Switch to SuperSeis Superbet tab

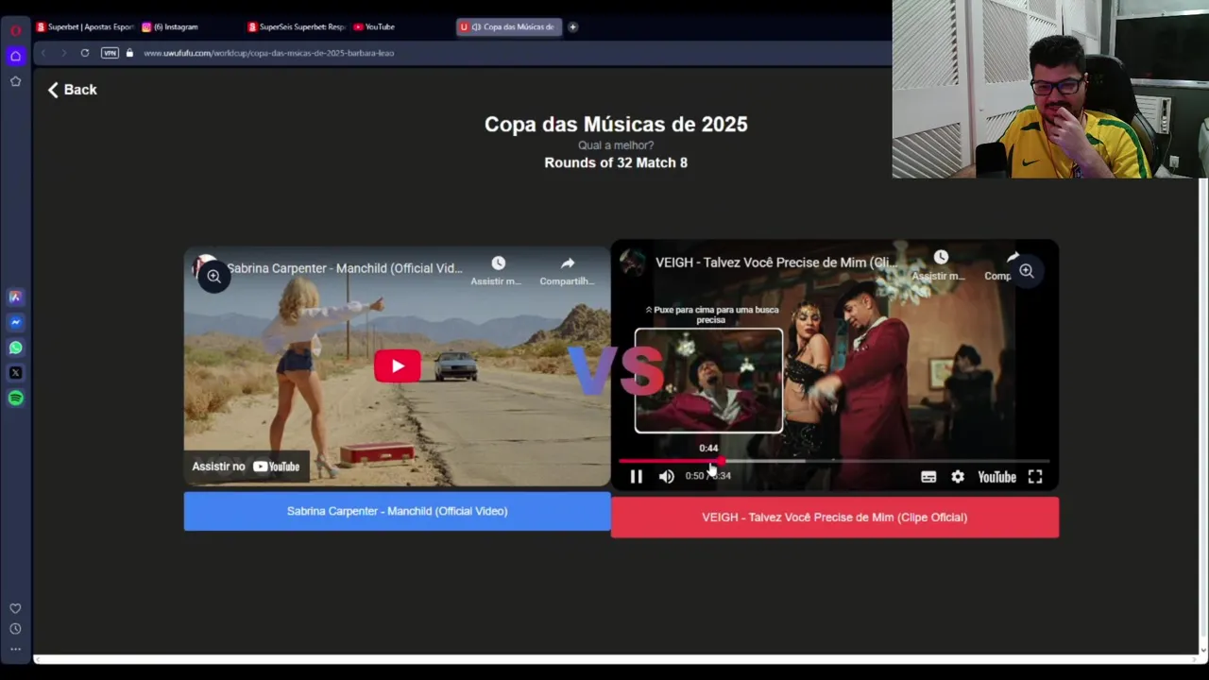coord(297,26)
